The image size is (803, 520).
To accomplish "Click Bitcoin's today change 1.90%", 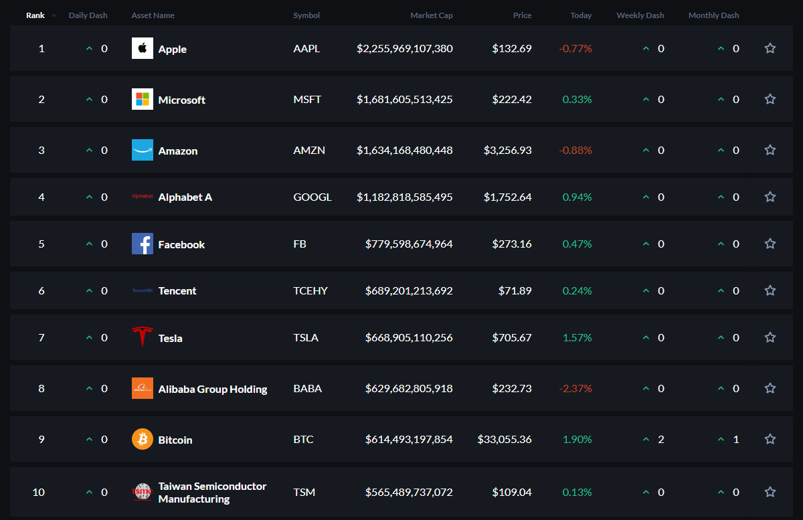I will tap(577, 440).
